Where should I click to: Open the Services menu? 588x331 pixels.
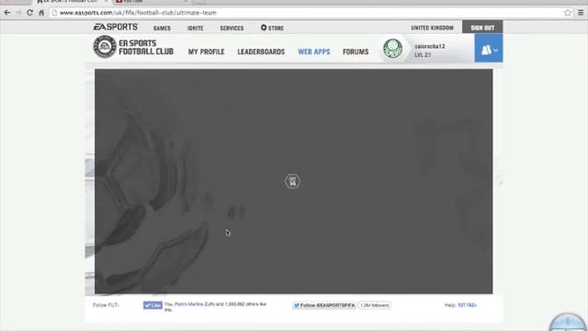coord(232,29)
